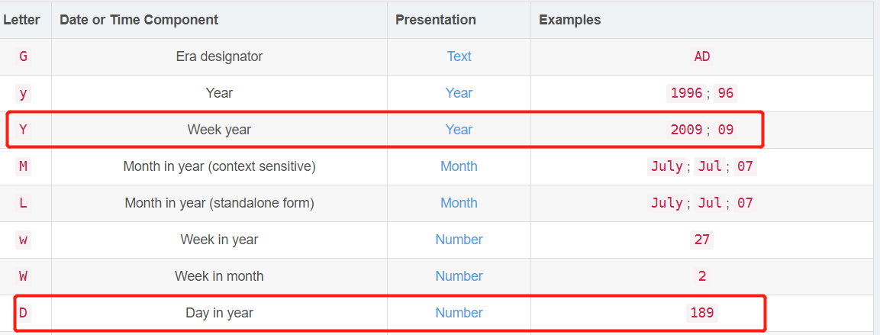Open the Number link for Week in year
880x335 pixels.
459,240
